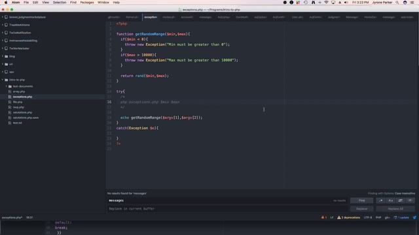Toggle the only-in-selection find option
419x235 pixels.
pyautogui.click(x=400, y=200)
